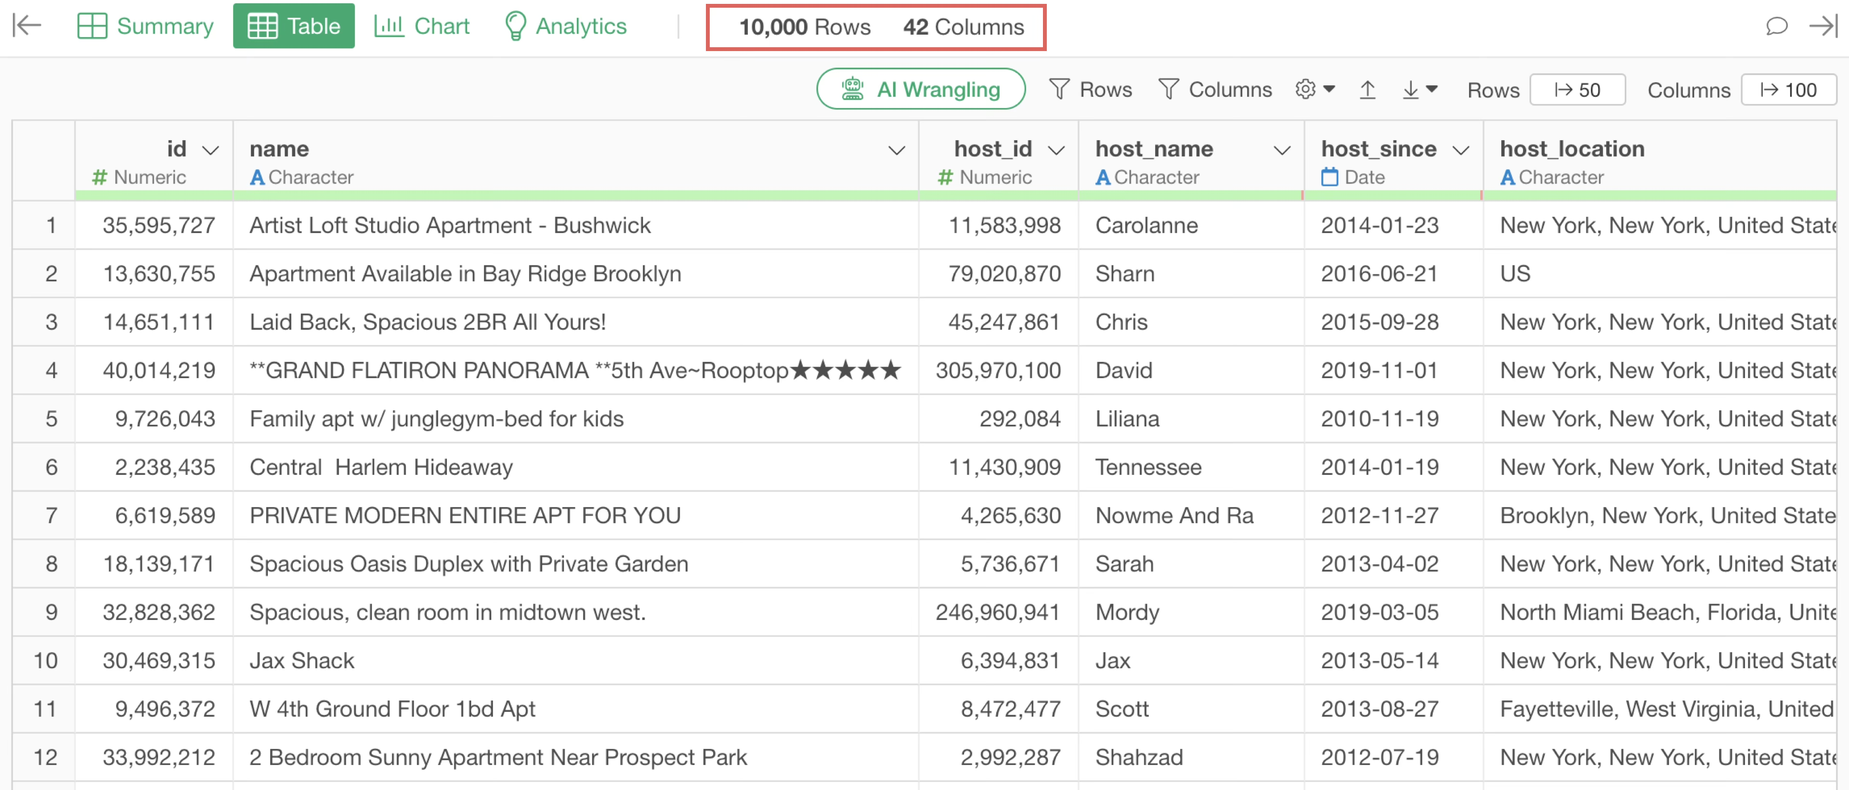Select host_since cell '2019-11-01'
The image size is (1849, 790).
[1393, 370]
